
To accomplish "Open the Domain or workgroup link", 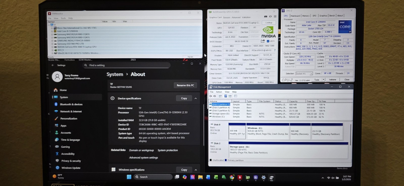I will pos(141,150).
